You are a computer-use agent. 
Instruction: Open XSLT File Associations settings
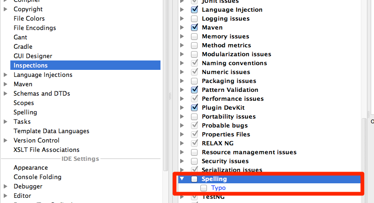[x=46, y=150]
